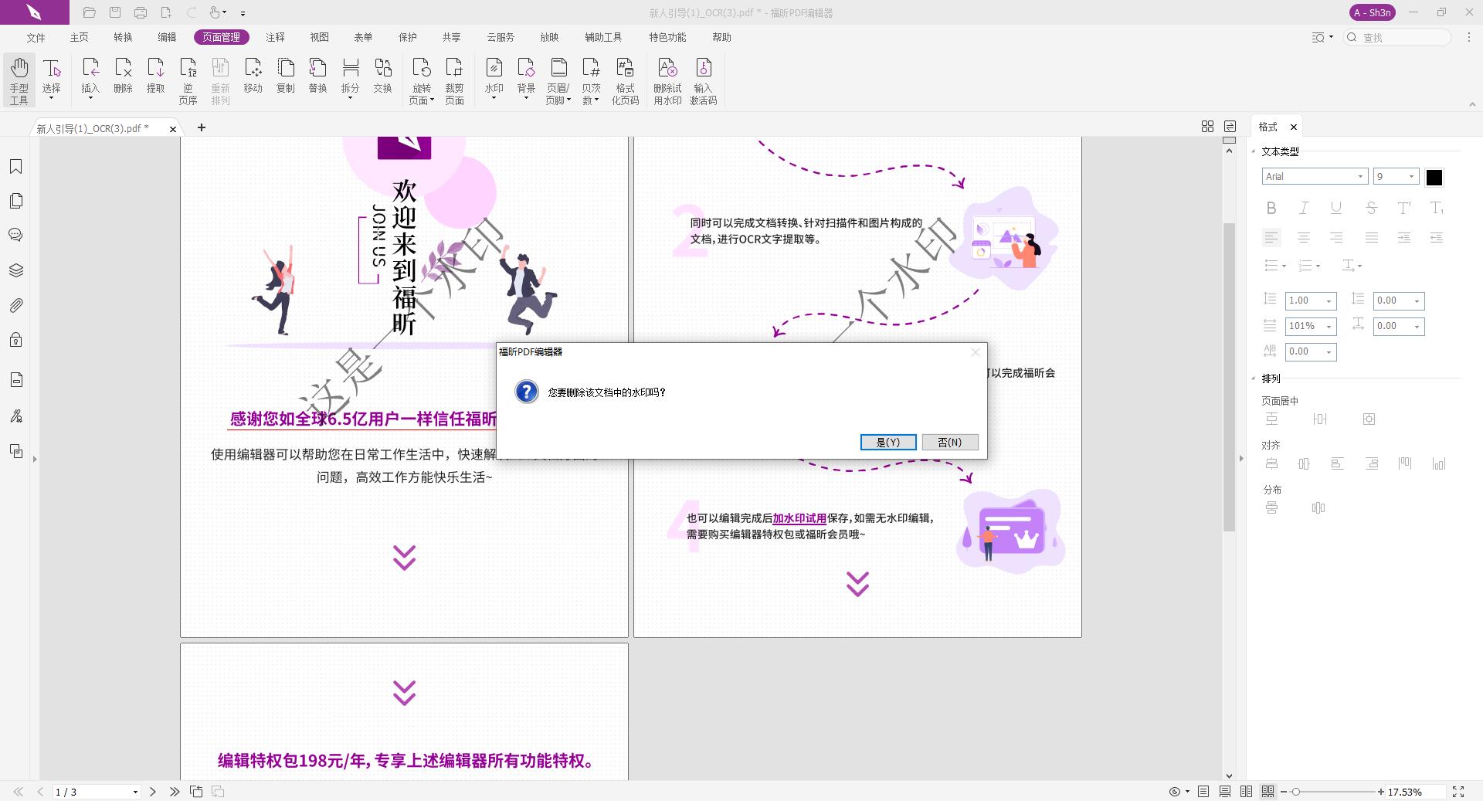Switch to the 转换 ribbon tab
1483x801 pixels.
(x=122, y=36)
